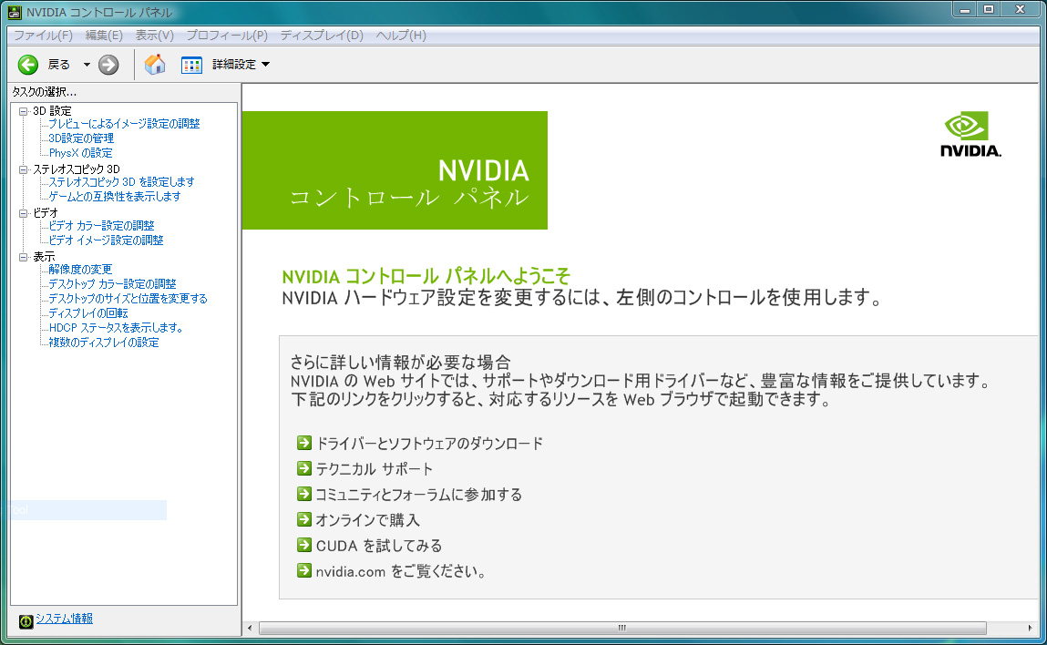Select ビデオ イメージ設定の調整 task
This screenshot has height=645, width=1047.
tap(107, 241)
